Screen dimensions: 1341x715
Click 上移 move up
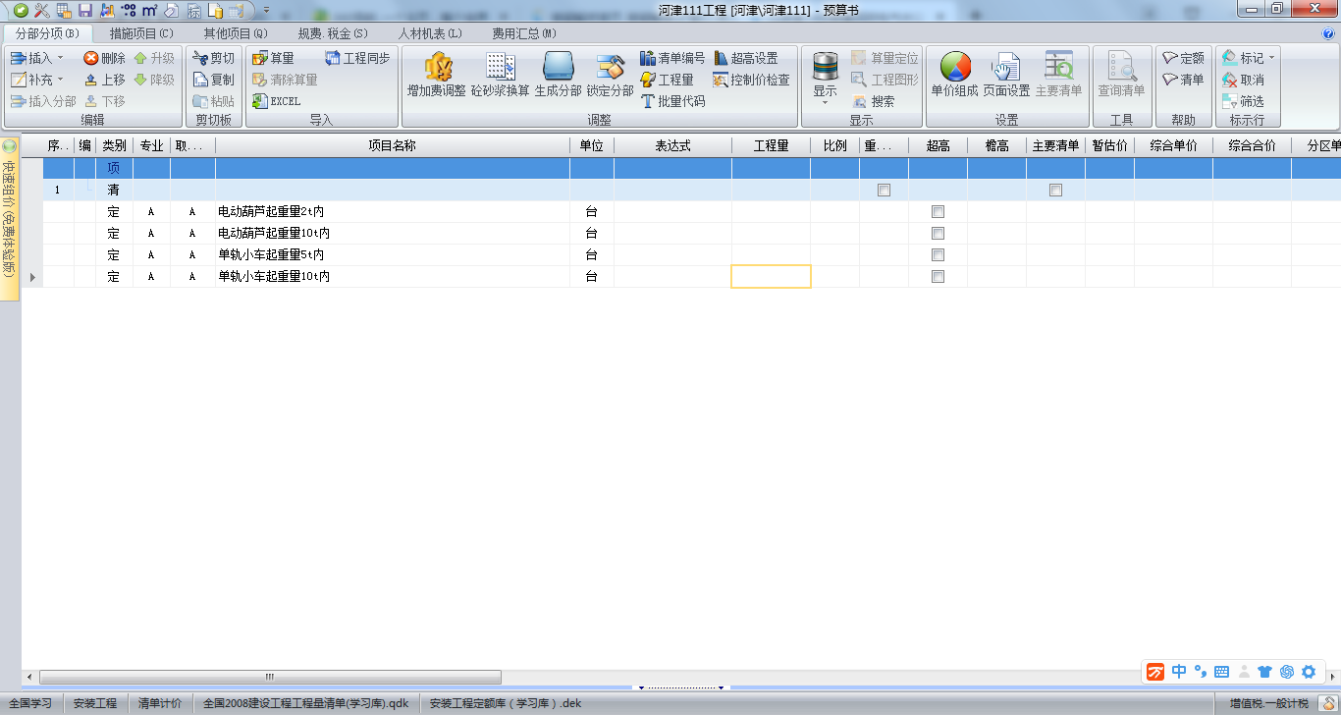[105, 80]
